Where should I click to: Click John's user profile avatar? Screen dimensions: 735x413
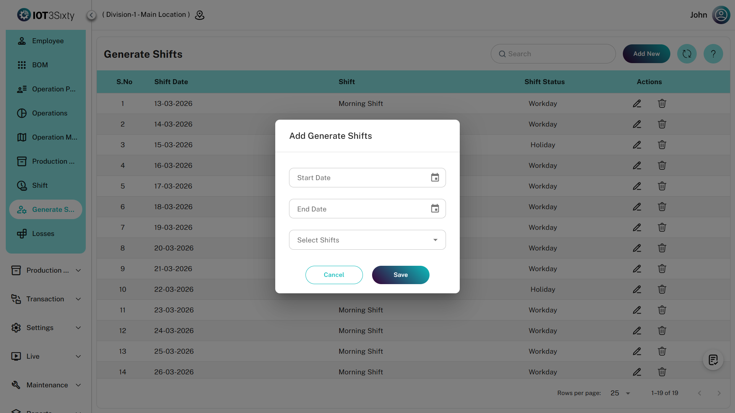tap(721, 15)
